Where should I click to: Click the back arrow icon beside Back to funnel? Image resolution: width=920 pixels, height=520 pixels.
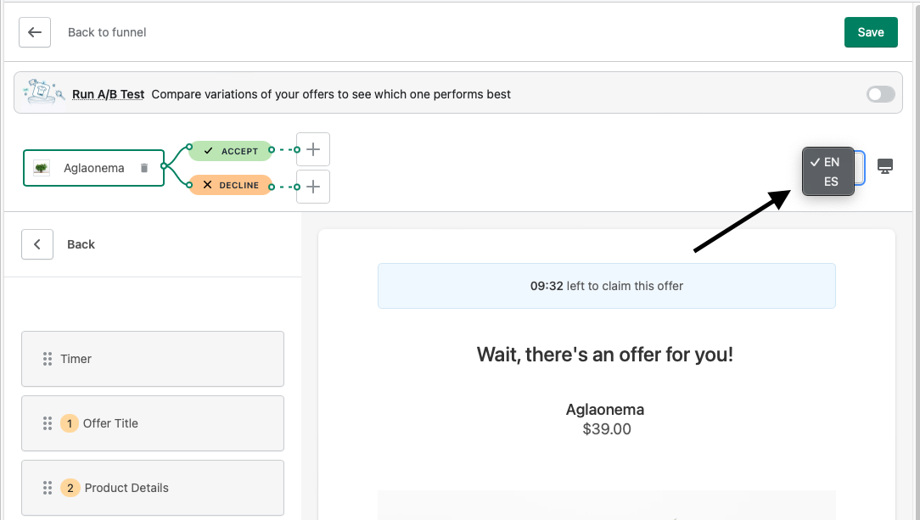[x=35, y=32]
